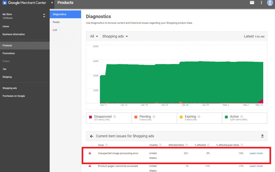
Task: Click the 13% affected past clicks value
Action: coord(241,153)
